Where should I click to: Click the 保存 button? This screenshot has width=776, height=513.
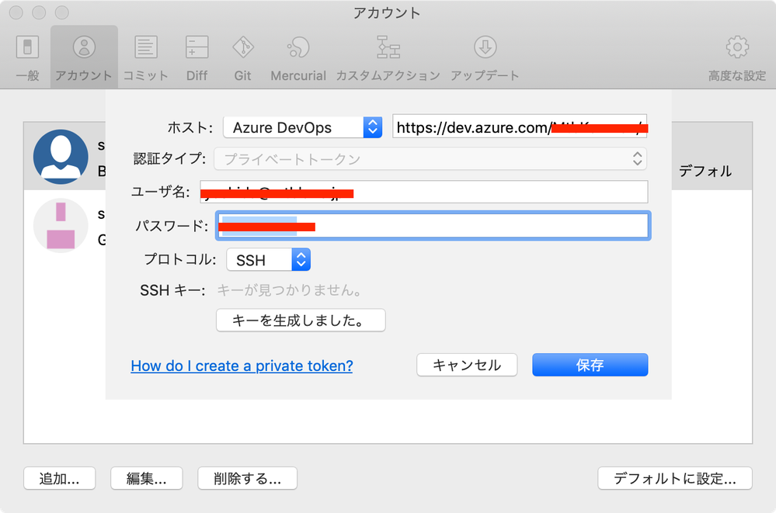click(x=590, y=365)
